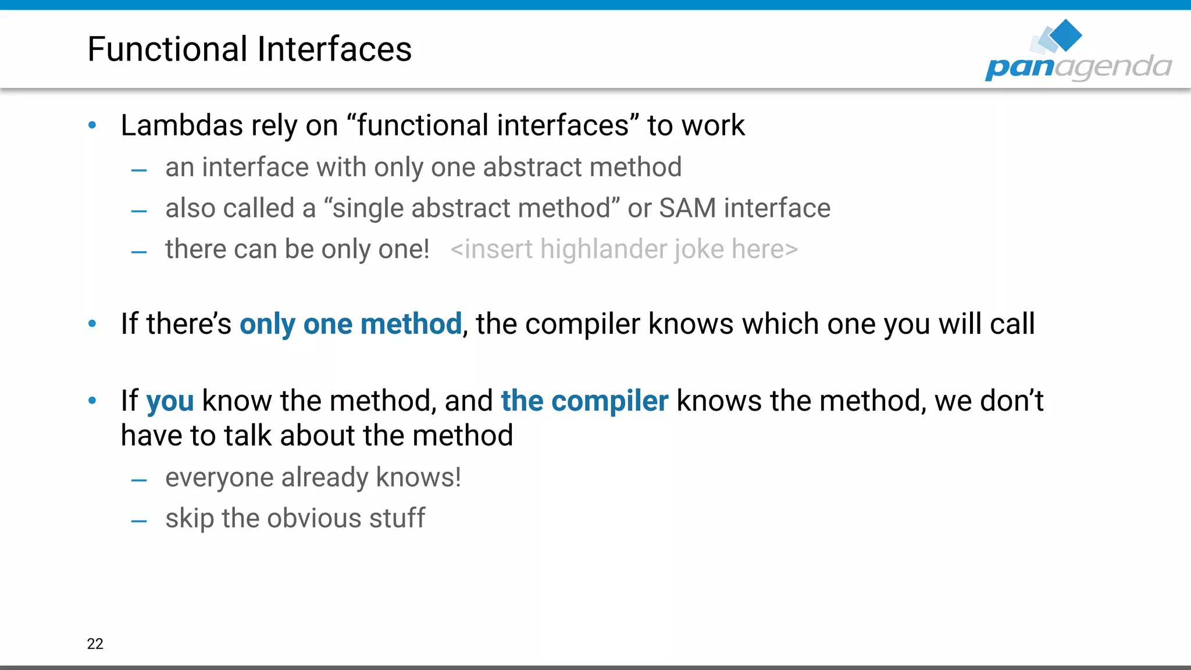
Task: Click the line "Lambdas rely on functional interfaces"
Action: click(433, 125)
